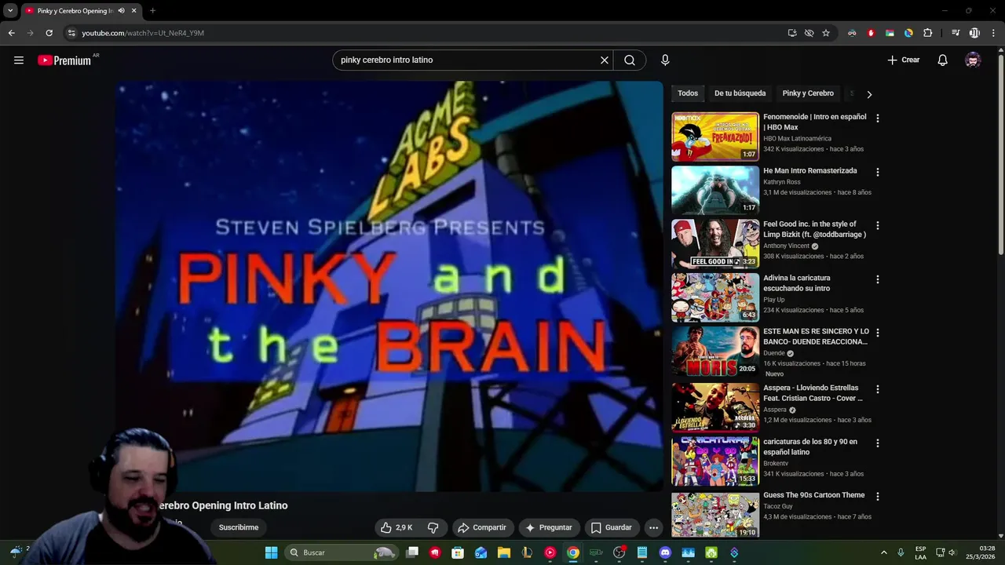Screen dimensions: 1005x565
Task: Go back with the browser back arrow
Action: pos(11,33)
